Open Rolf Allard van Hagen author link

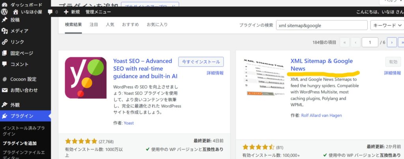(321, 115)
